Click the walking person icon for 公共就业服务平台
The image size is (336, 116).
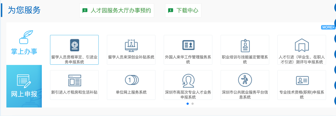245,80
